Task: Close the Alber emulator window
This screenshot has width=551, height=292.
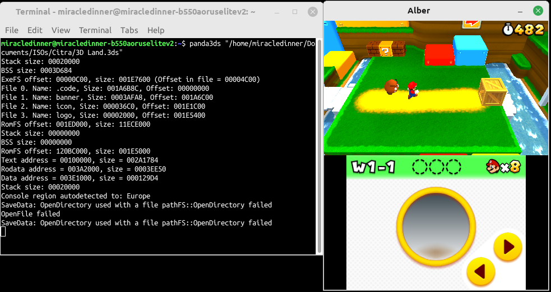Action: [x=538, y=11]
